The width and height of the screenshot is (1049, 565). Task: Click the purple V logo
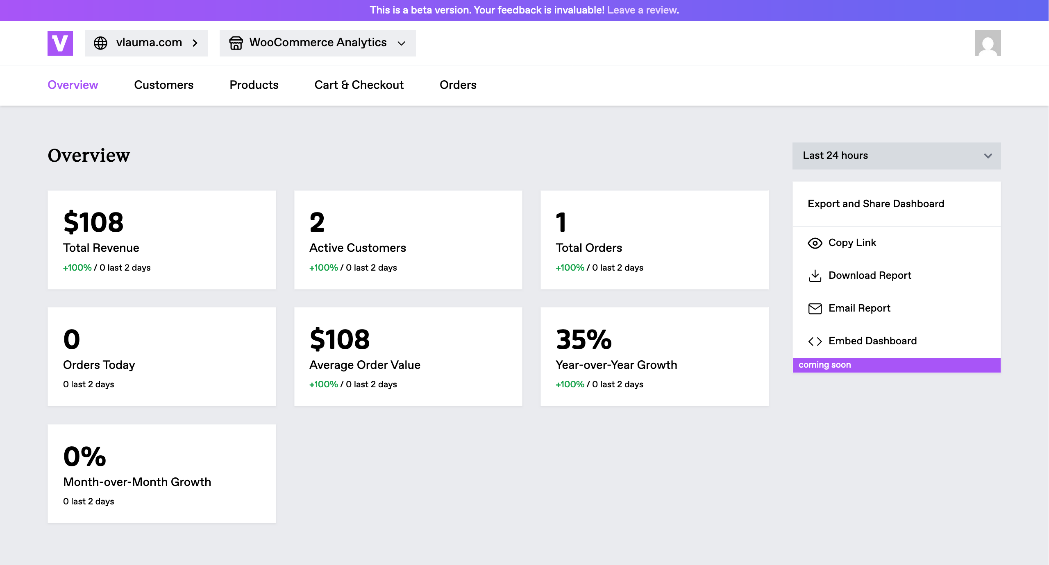[60, 43]
